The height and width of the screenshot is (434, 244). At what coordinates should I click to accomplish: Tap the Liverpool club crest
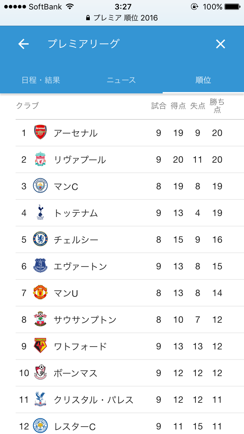coord(41,159)
